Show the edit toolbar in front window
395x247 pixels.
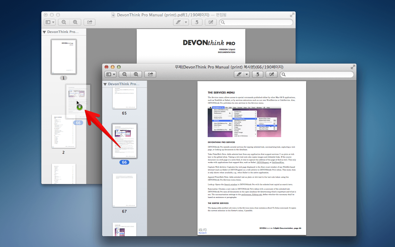pyautogui.click(x=272, y=74)
